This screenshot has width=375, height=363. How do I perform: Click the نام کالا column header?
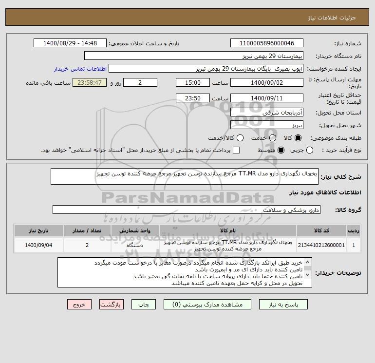pos(228,230)
